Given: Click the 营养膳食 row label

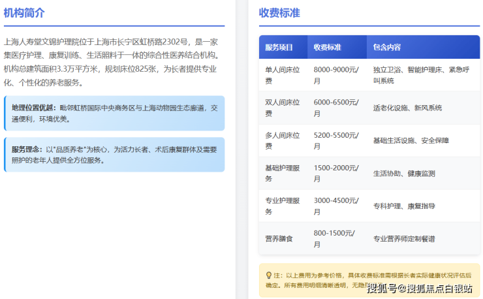Looking at the screenshot, I should point(279,238).
